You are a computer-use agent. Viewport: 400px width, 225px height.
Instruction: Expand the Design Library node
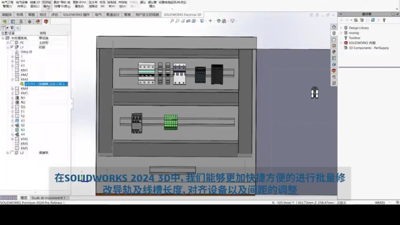(341, 27)
